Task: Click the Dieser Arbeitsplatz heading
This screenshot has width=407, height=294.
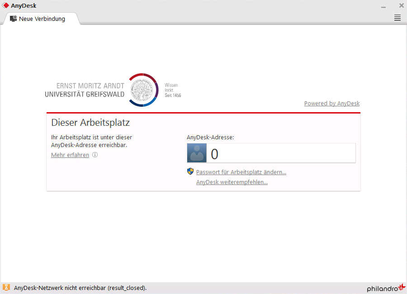Action: 90,123
